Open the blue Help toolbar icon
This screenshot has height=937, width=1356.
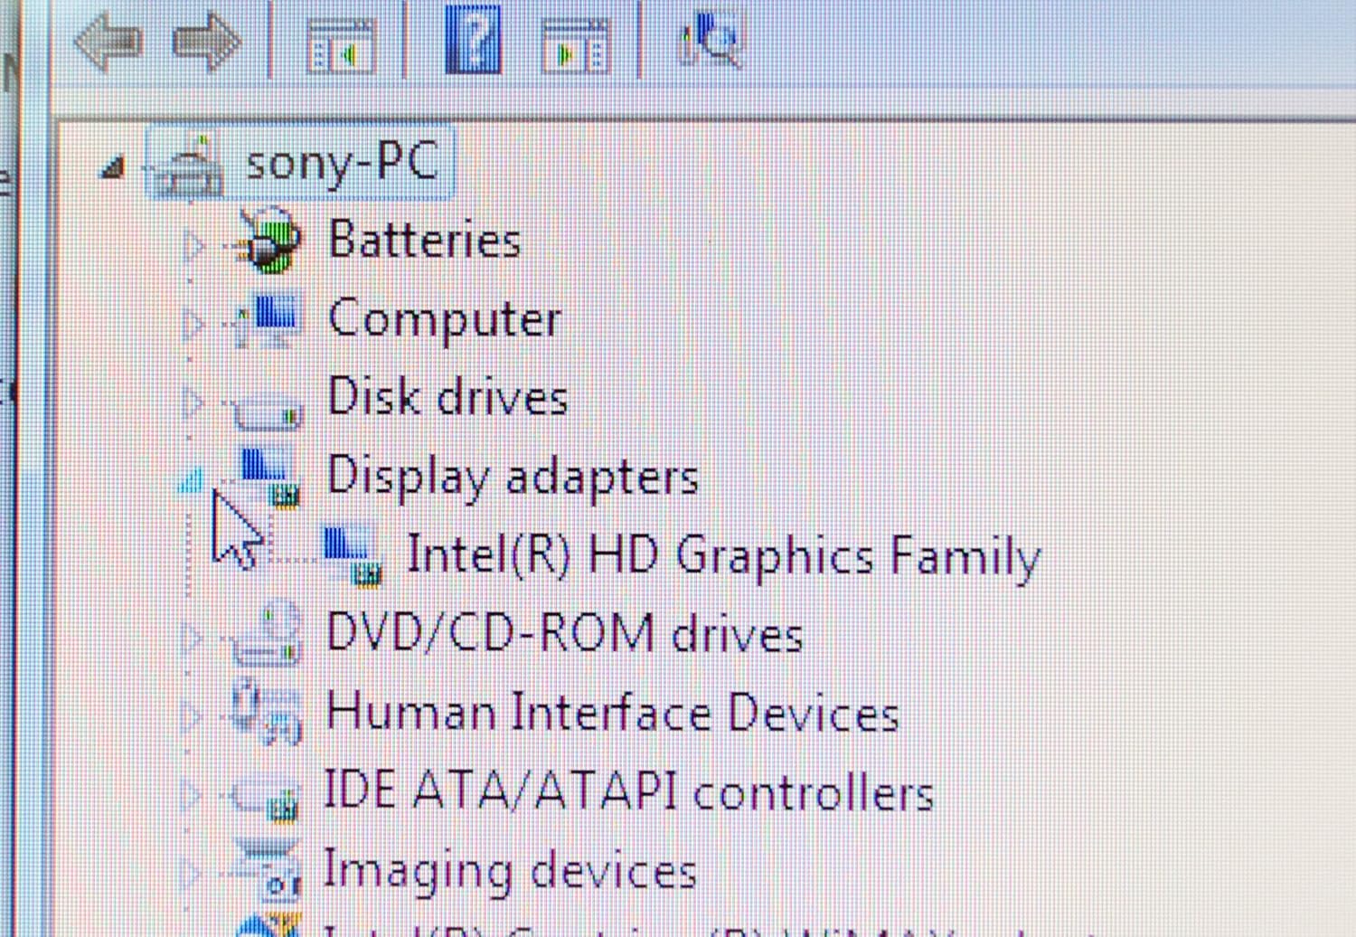[473, 39]
